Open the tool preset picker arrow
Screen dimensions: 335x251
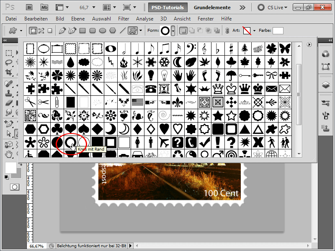[21, 31]
